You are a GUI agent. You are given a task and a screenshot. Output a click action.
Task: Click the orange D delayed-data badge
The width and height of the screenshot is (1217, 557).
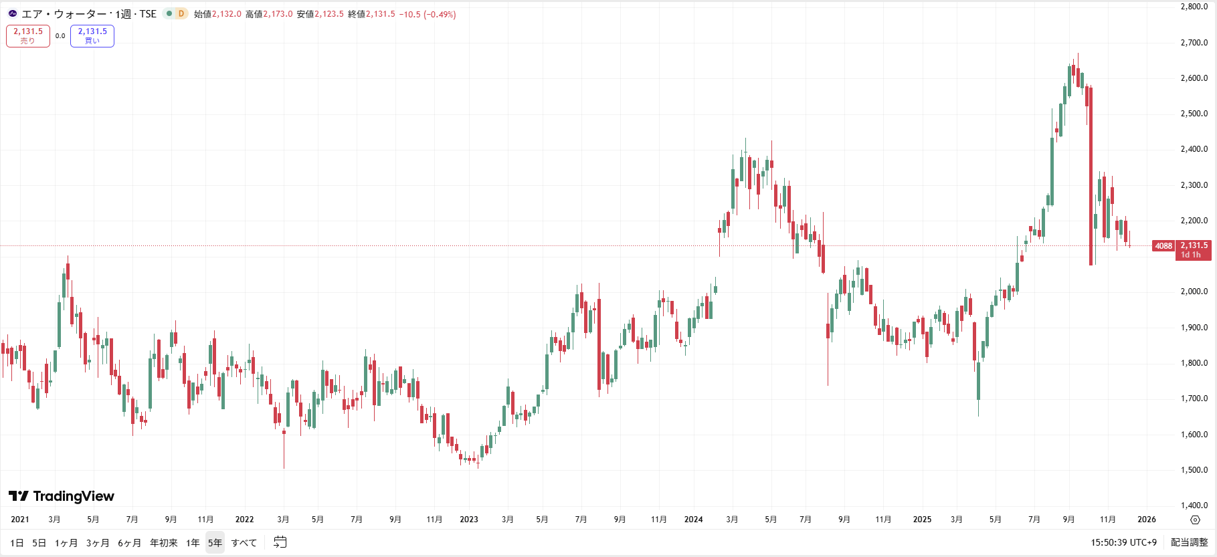click(x=181, y=14)
